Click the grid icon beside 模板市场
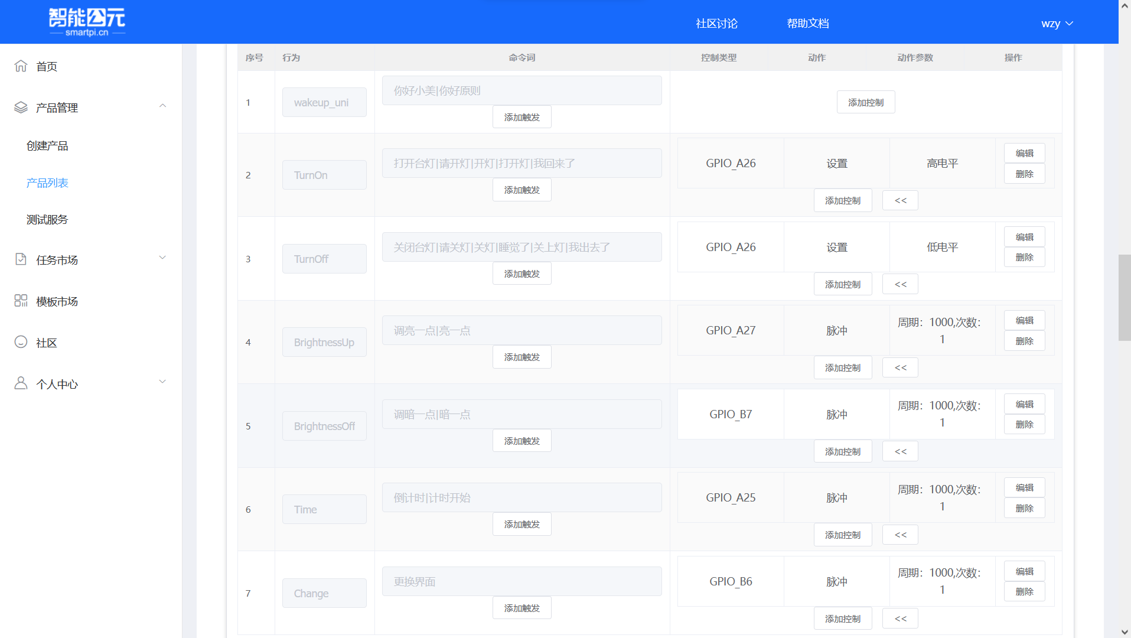Screen dimensions: 1131x638 click(21, 301)
